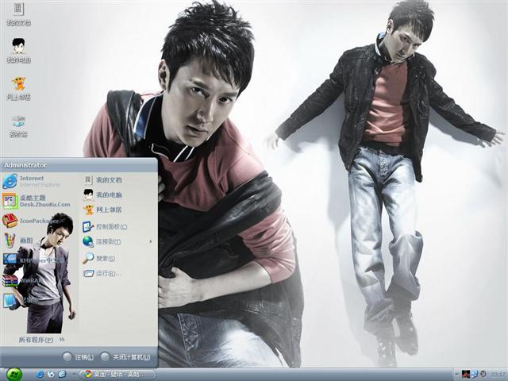Select the 网上邻居 desktop icon

click(x=18, y=87)
